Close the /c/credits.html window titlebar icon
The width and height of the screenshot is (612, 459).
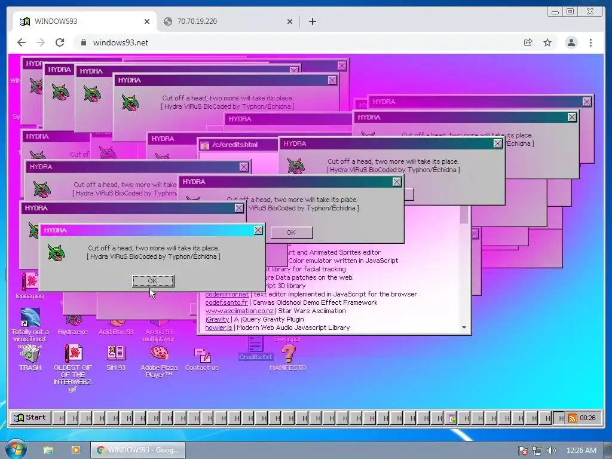[204, 145]
